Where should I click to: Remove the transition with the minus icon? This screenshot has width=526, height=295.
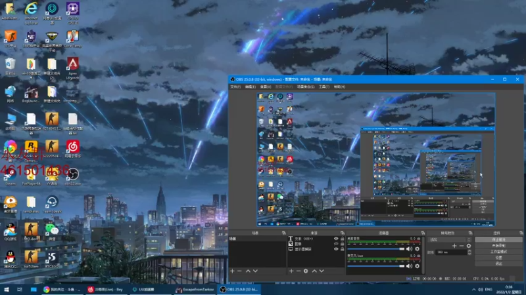pyautogui.click(x=462, y=246)
